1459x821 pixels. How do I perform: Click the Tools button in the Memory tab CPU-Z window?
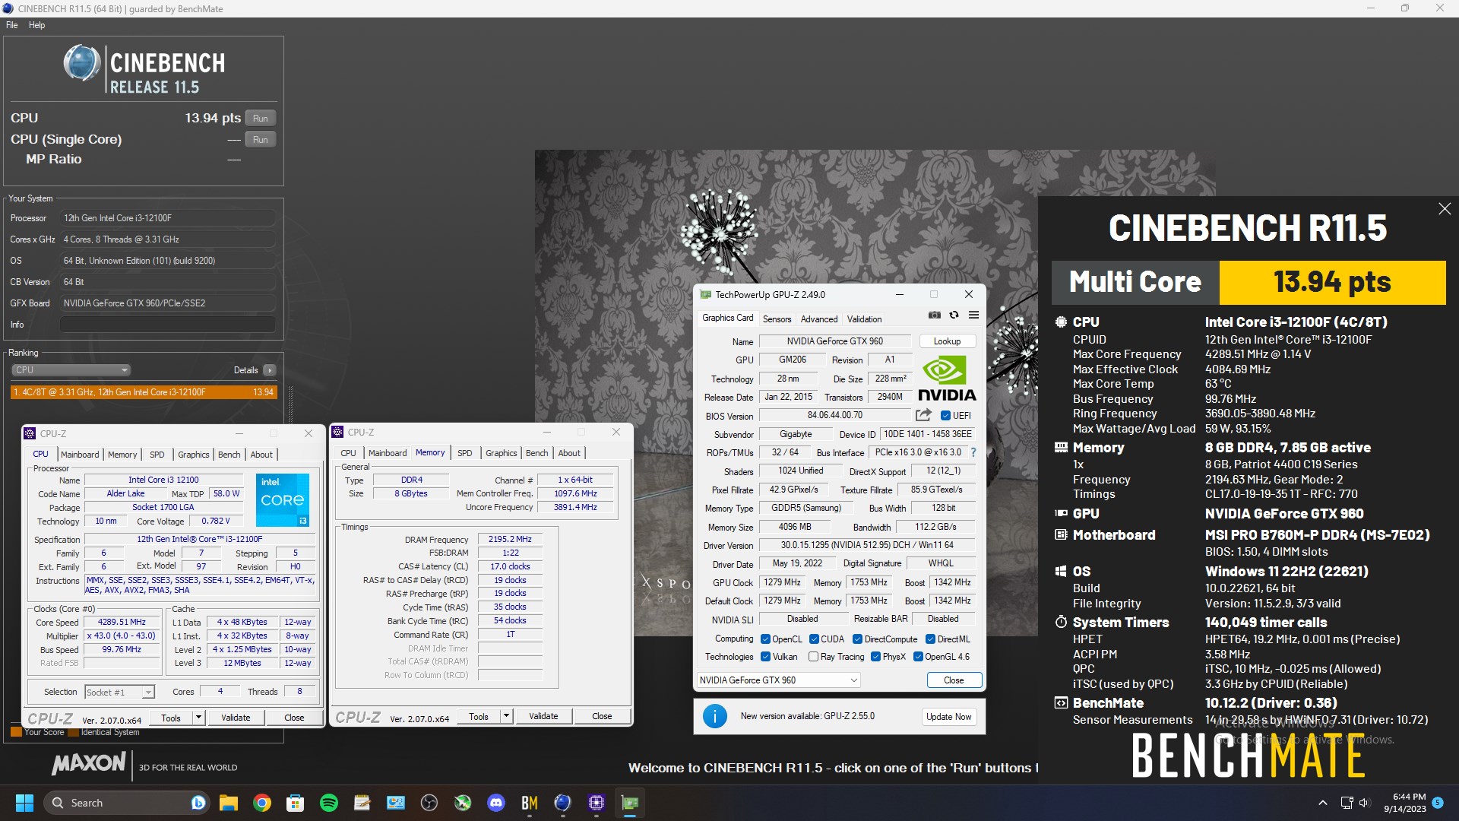click(x=479, y=716)
